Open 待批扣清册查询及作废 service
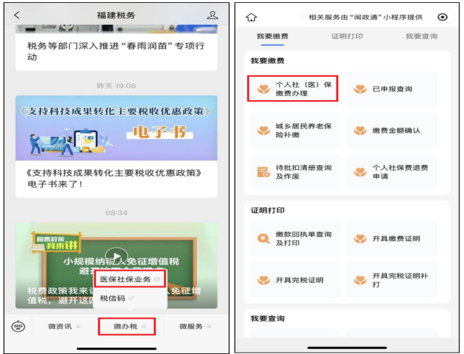The image size is (464, 354). coord(292,172)
